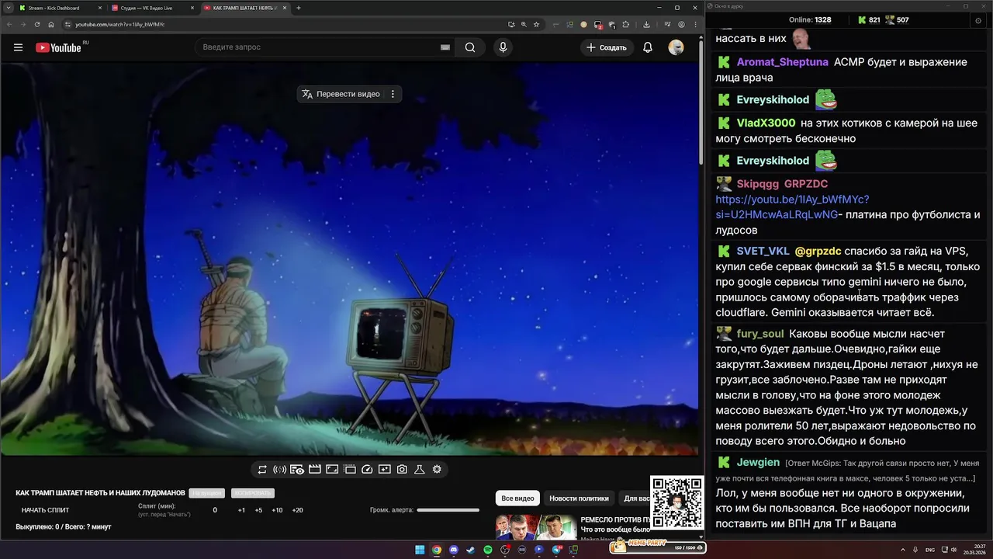
Task: Click the username VladX3000 in chat
Action: (766, 123)
